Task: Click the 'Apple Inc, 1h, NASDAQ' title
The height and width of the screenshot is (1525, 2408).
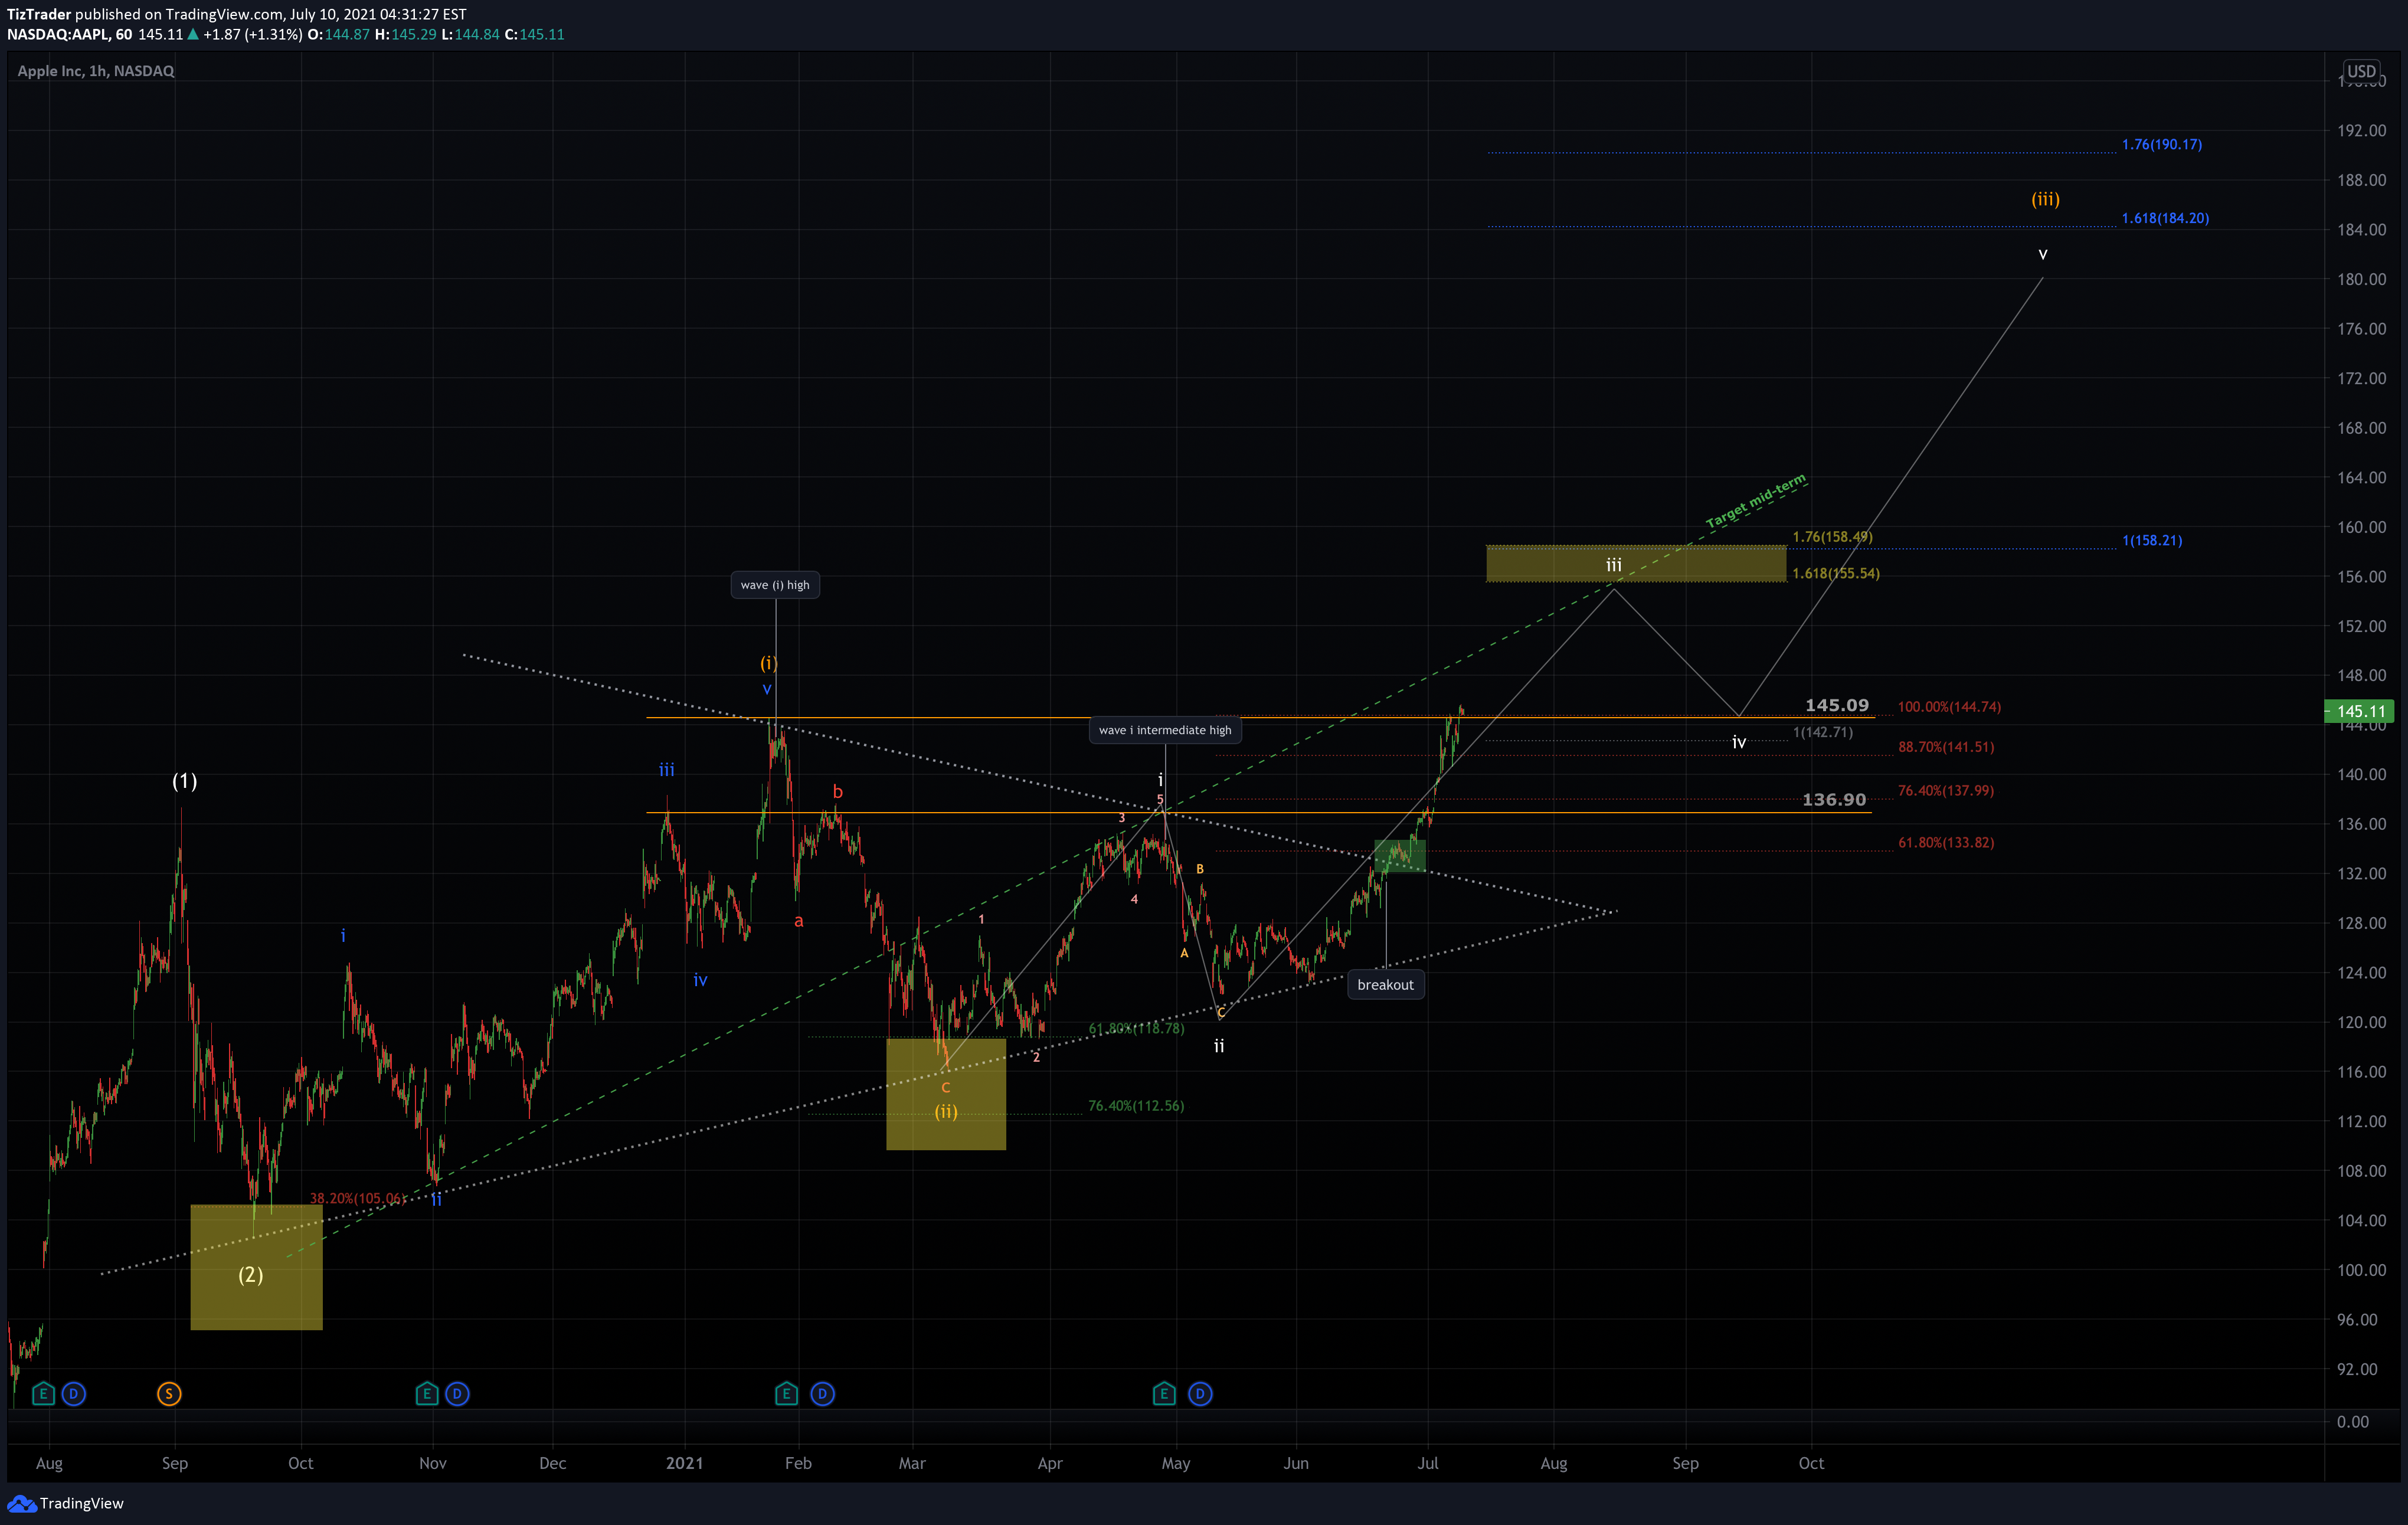Action: click(96, 71)
